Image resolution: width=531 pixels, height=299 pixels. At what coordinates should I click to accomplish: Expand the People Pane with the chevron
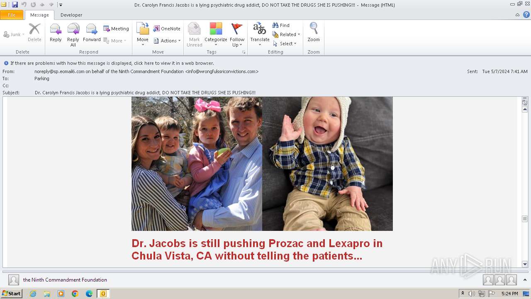[525, 280]
